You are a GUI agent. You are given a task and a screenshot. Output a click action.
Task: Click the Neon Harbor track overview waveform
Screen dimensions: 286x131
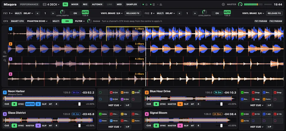point(49,99)
